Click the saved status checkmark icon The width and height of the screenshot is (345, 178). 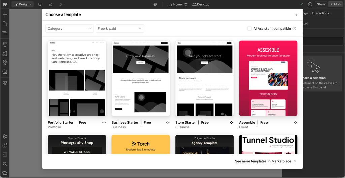click(x=302, y=4)
